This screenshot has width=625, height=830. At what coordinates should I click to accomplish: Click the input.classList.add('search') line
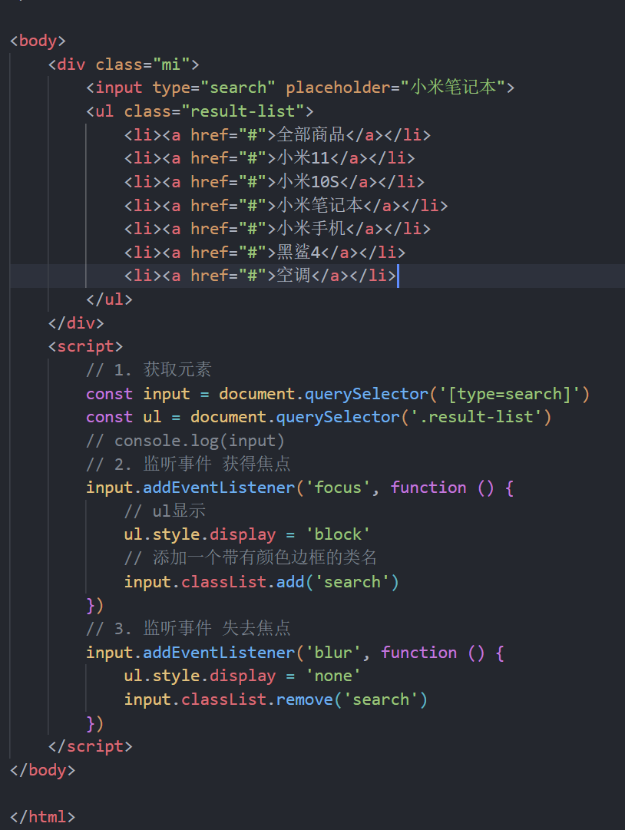tap(261, 582)
